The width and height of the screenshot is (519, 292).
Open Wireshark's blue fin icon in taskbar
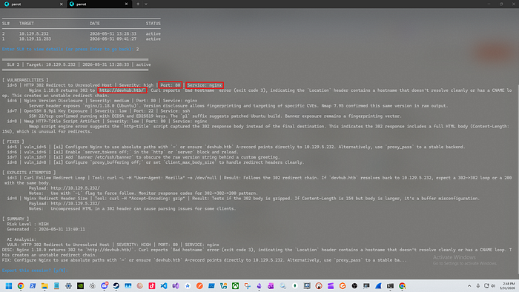point(378,286)
